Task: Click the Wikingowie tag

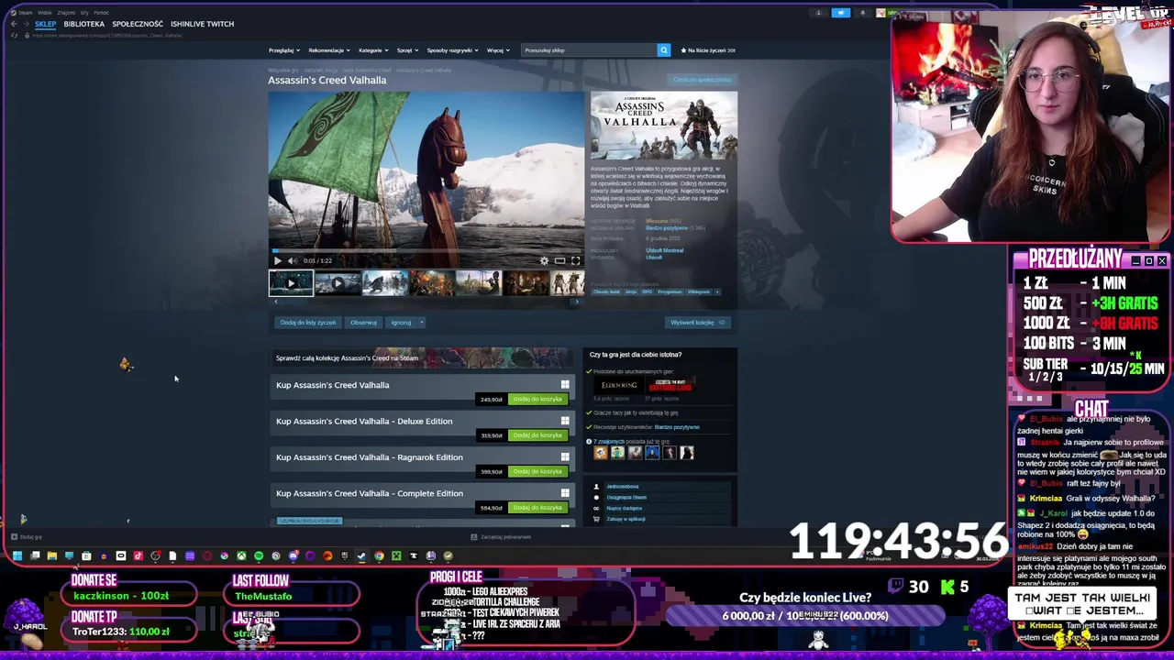Action: [x=699, y=291]
